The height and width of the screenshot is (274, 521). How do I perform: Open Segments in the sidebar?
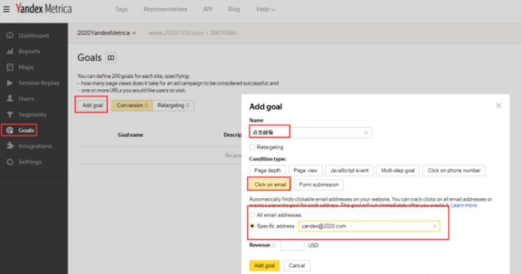32,114
